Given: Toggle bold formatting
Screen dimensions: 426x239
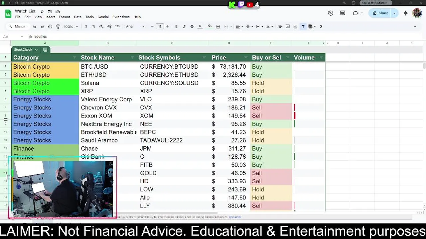Looking at the screenshot, I should coord(176,27).
